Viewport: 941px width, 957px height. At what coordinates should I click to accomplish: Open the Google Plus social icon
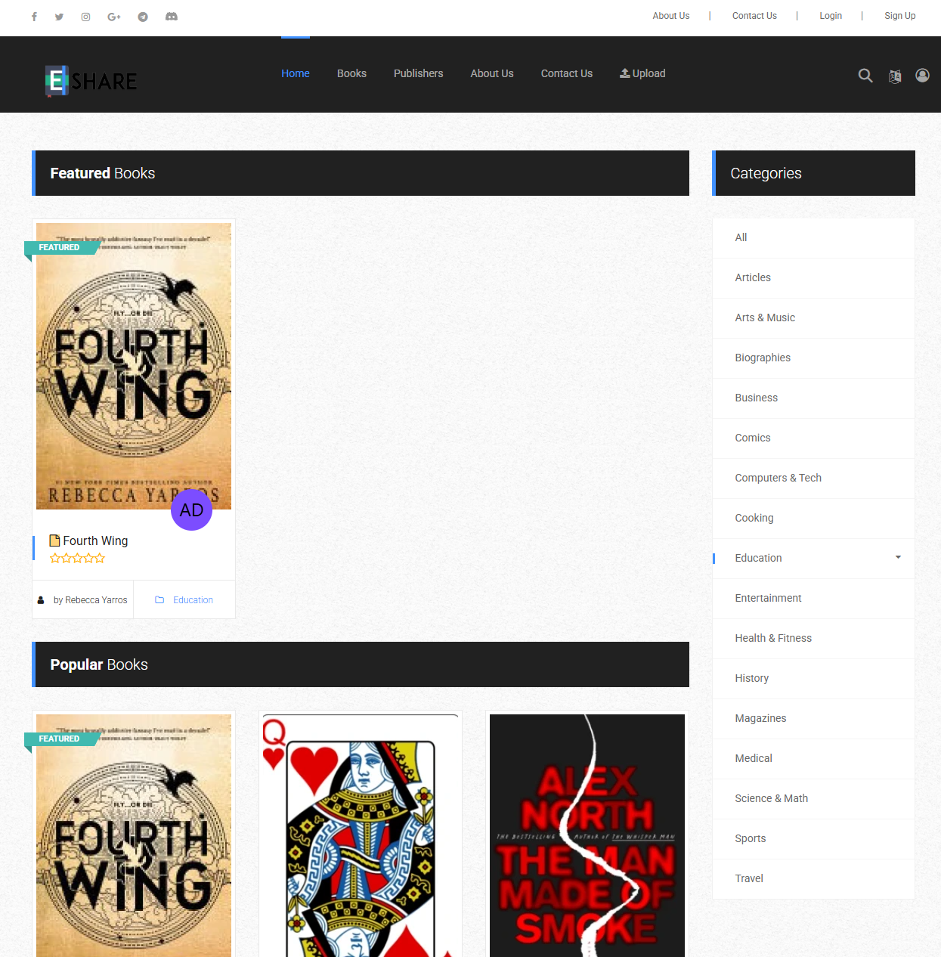coord(114,17)
